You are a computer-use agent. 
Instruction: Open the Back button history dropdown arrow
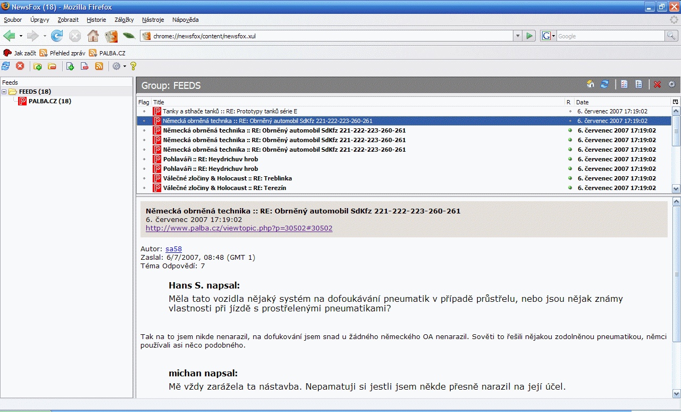(x=21, y=36)
